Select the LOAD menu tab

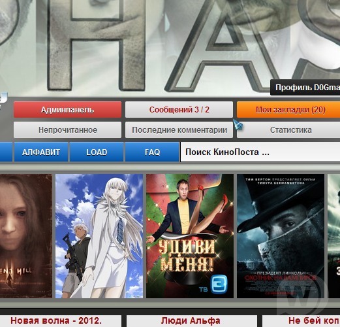point(97,152)
